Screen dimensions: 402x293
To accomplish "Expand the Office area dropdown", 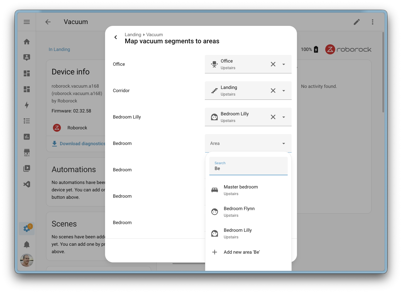I will point(283,64).
